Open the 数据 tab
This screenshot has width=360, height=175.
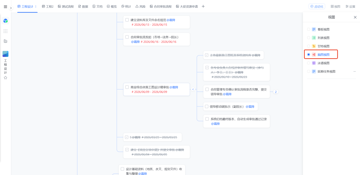(83, 7)
